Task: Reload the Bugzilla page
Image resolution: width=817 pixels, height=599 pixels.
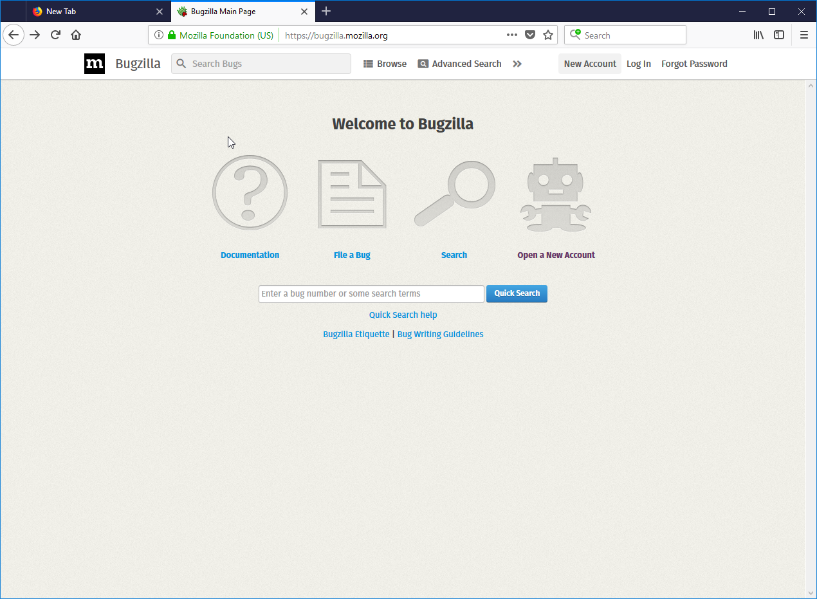Action: 55,35
